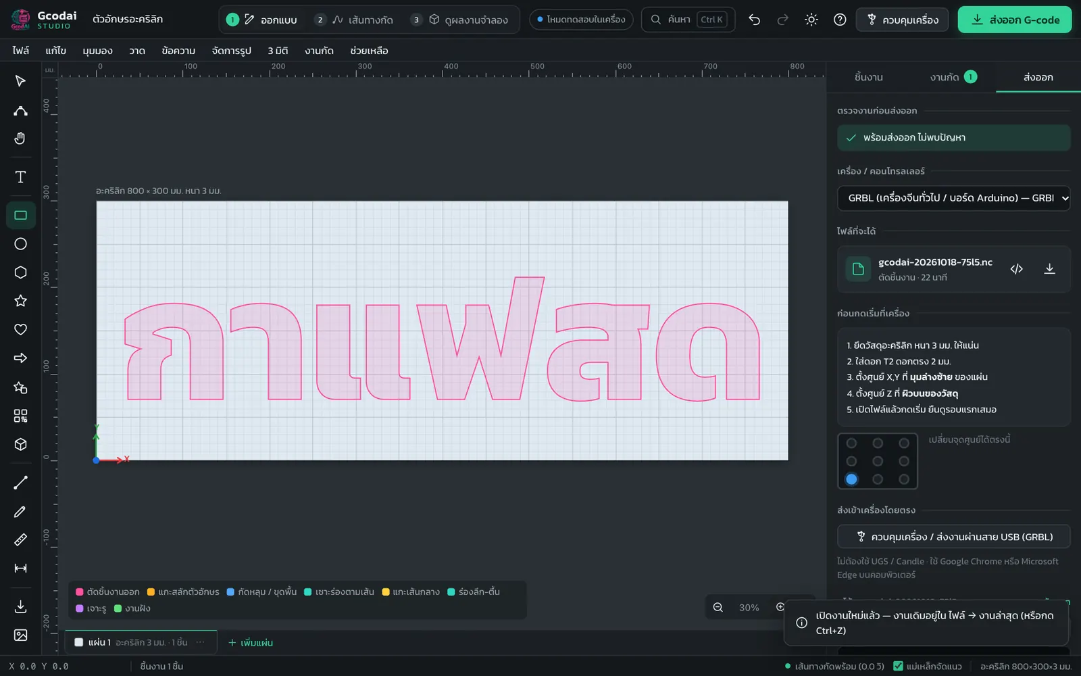Viewport: 1081px width, 676px height.
Task: Set origin to the top-left point
Action: (x=851, y=443)
